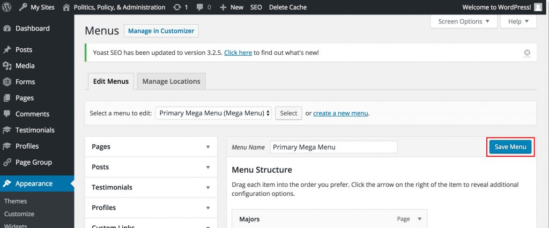
Task: Click the Posts pushpin icon
Action: click(7, 50)
